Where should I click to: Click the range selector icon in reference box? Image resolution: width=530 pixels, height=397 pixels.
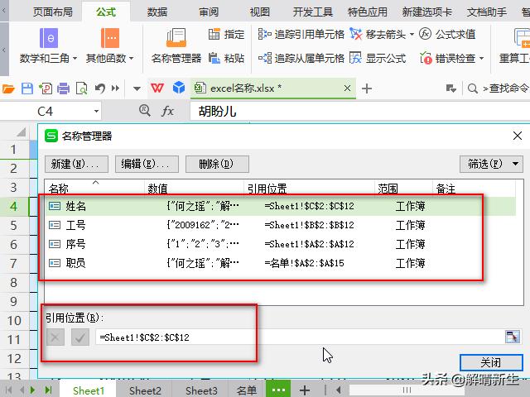click(512, 337)
